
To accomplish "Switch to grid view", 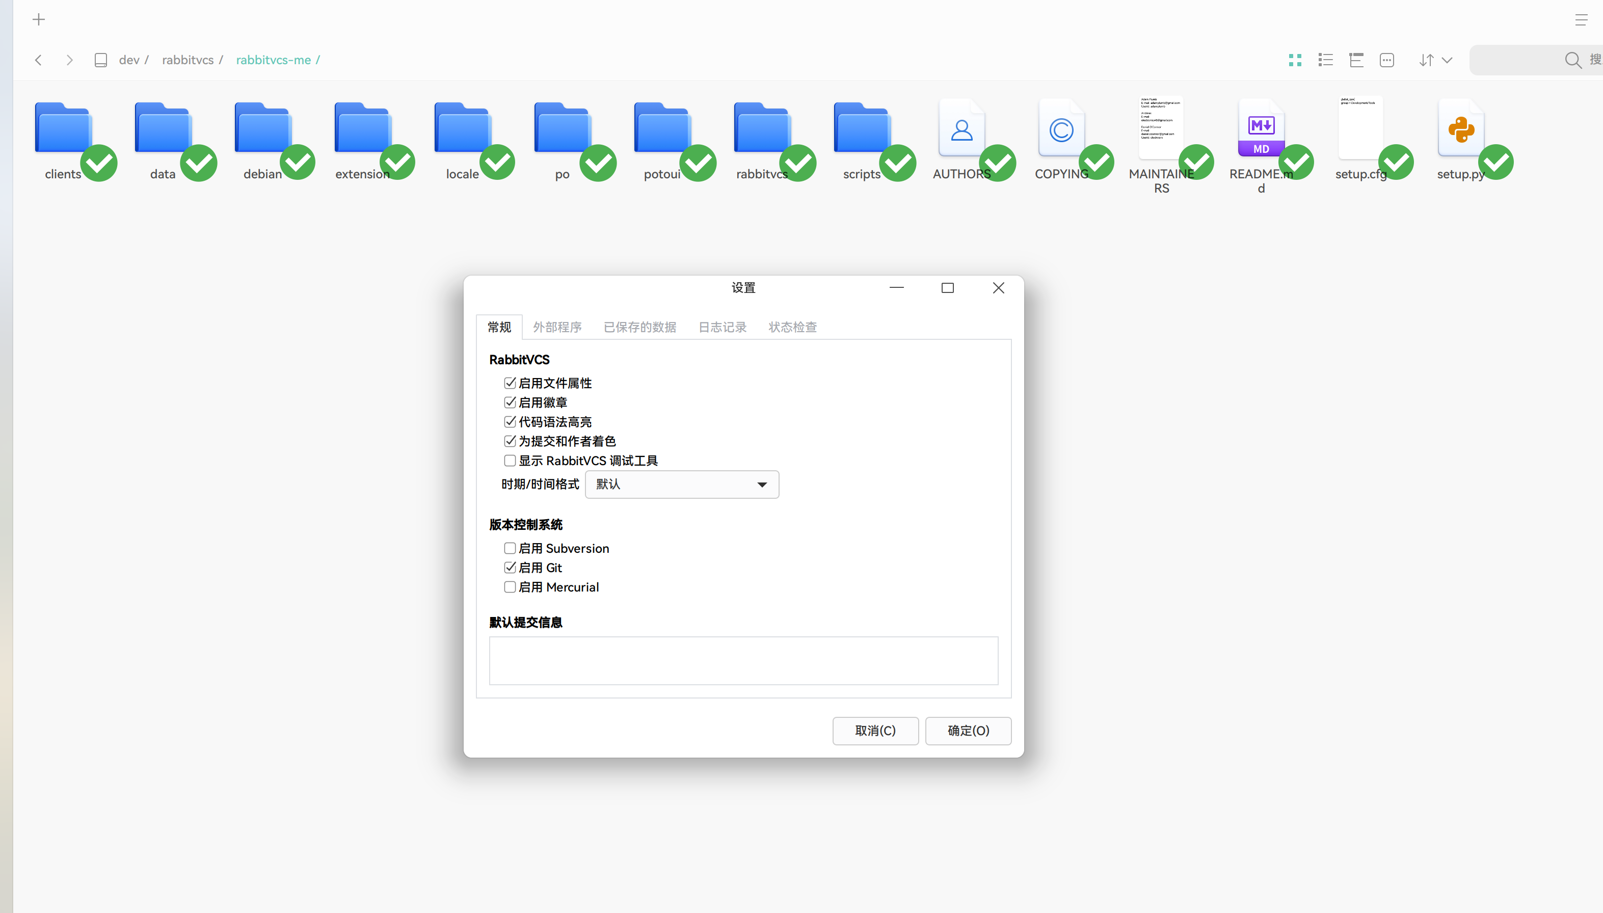I will coord(1295,60).
